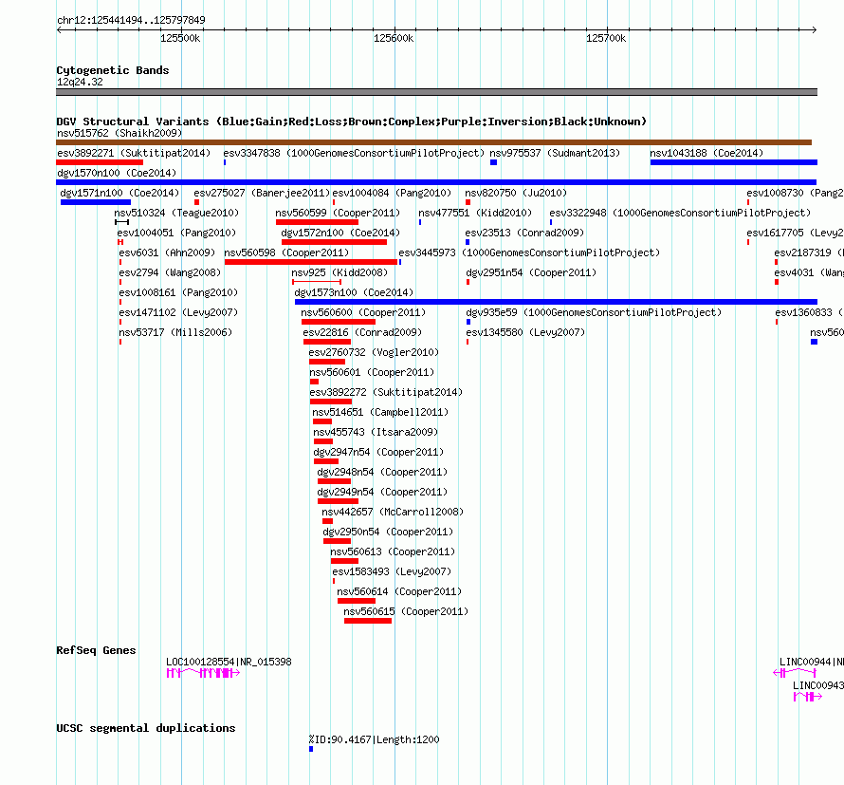Viewport: 844px width, 785px height.
Task: Click nsv477551 (Kidd2010) label
Action: pyautogui.click(x=475, y=213)
